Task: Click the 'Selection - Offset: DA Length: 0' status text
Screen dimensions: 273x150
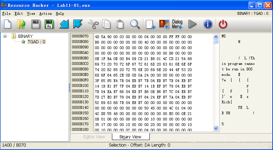Action: 139,145
